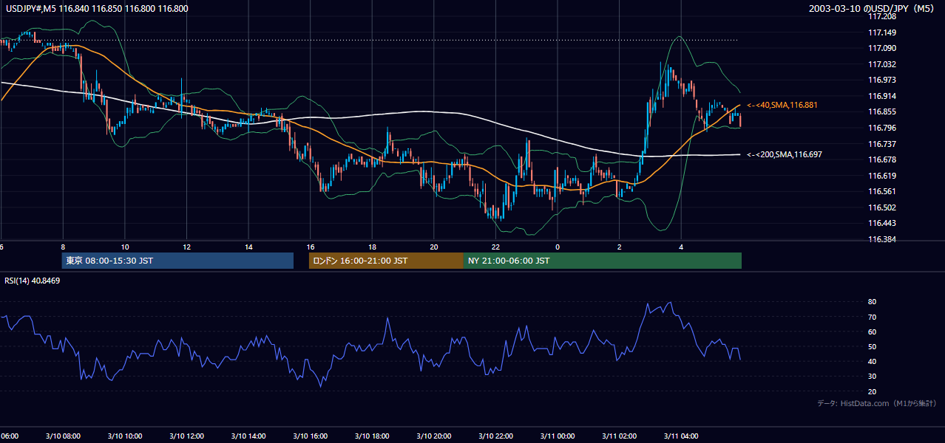This screenshot has width=945, height=443.
Task: Click RSI scale value 80
Action: 872,302
